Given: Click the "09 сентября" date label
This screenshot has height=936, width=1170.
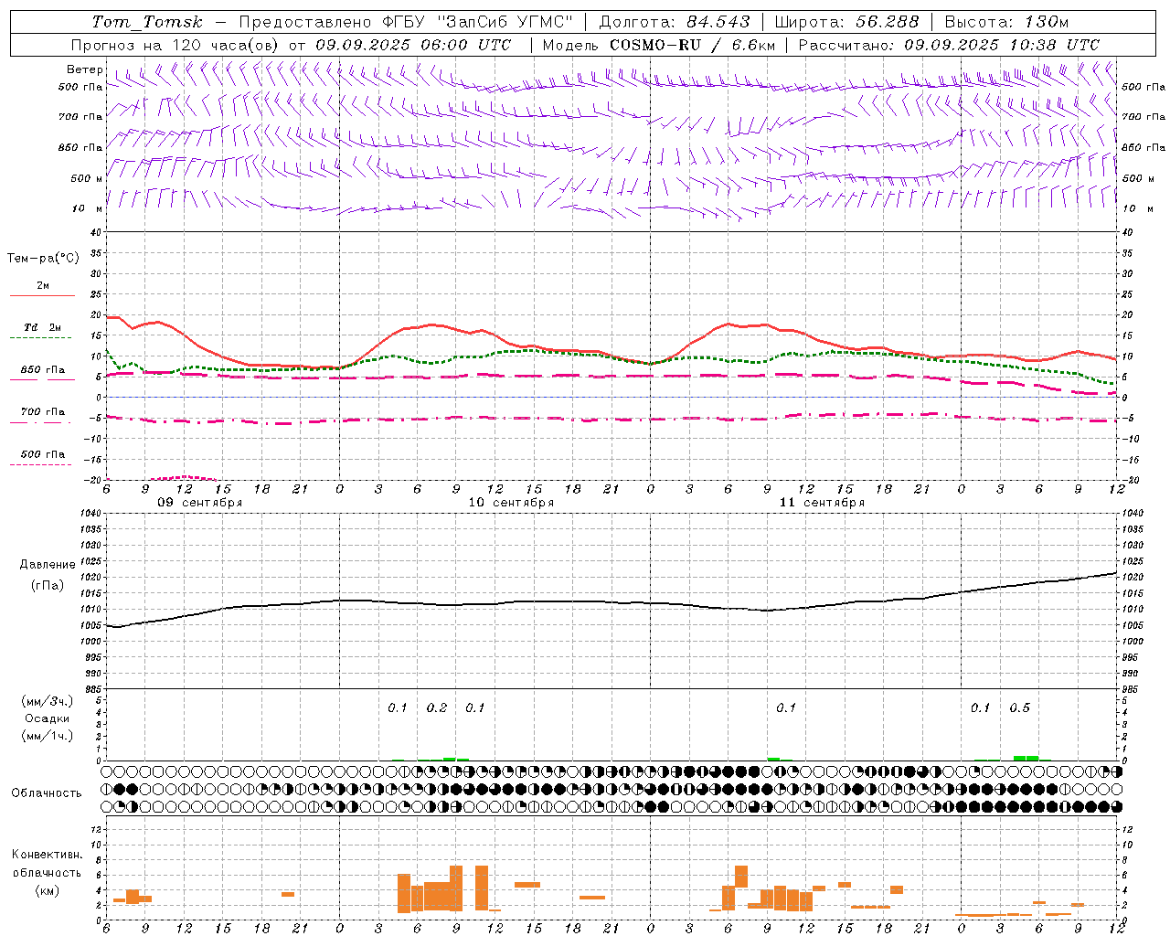Looking at the screenshot, I should tap(199, 503).
